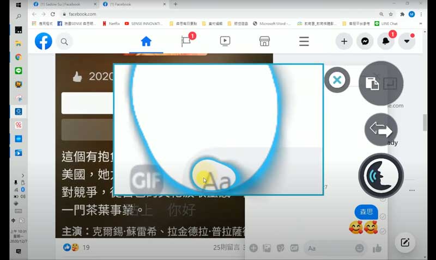436x260 pixels.
Task: Click the post reaction count 19
Action: 86,247
